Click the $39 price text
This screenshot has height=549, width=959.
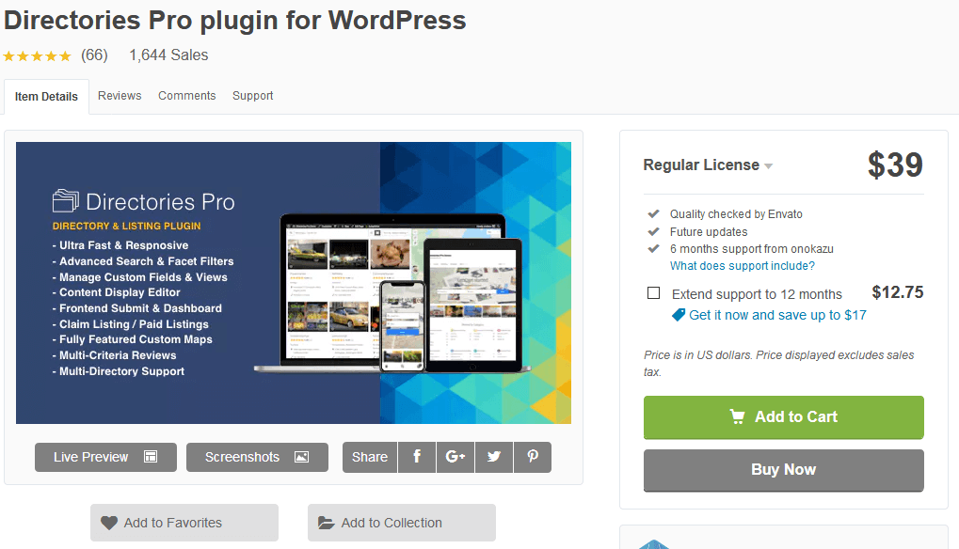(895, 165)
